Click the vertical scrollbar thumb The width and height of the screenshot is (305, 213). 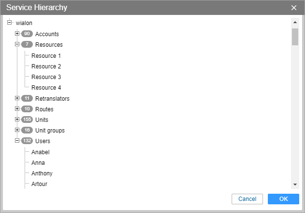[295, 37]
